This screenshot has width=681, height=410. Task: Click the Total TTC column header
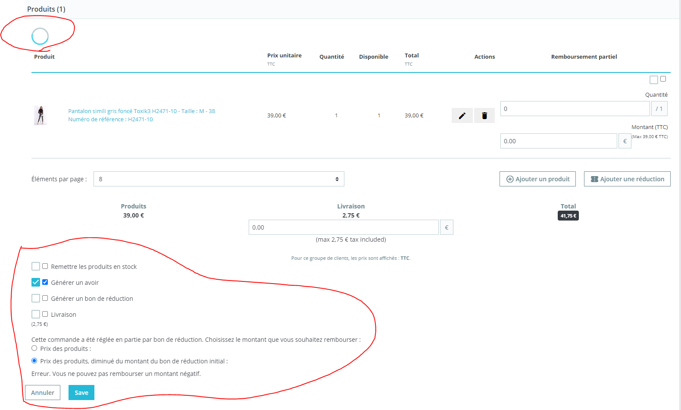coord(412,59)
